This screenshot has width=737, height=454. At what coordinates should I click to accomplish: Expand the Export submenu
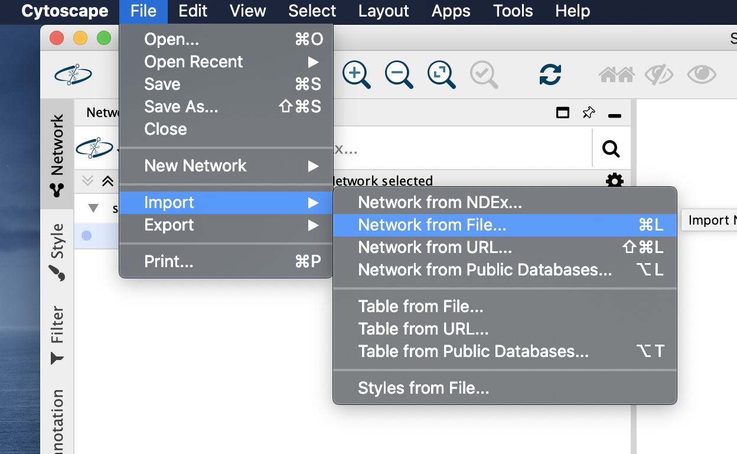click(226, 225)
